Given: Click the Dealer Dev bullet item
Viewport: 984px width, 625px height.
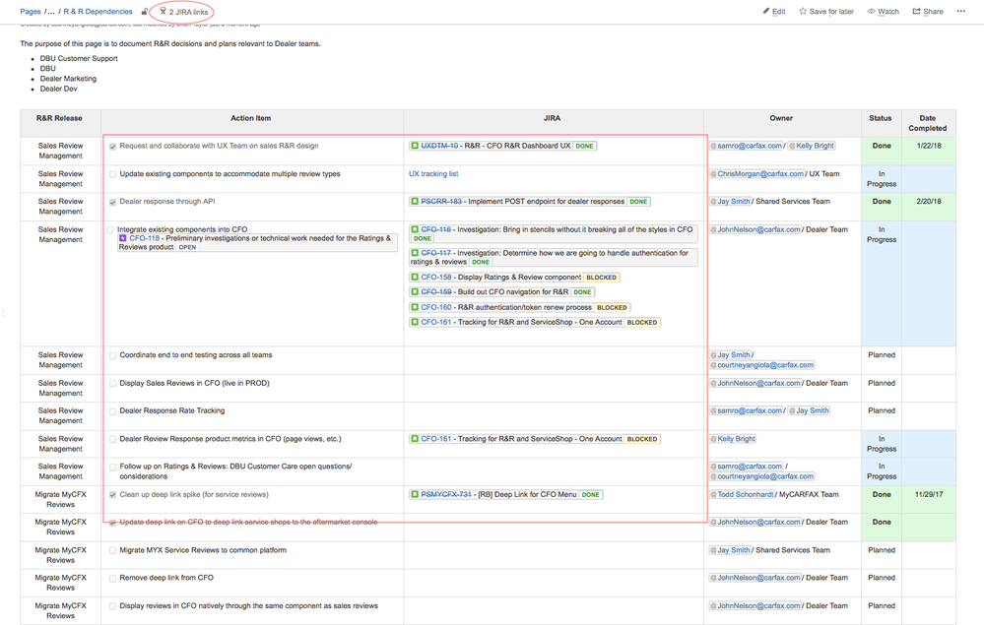Looking at the screenshot, I should pos(59,89).
